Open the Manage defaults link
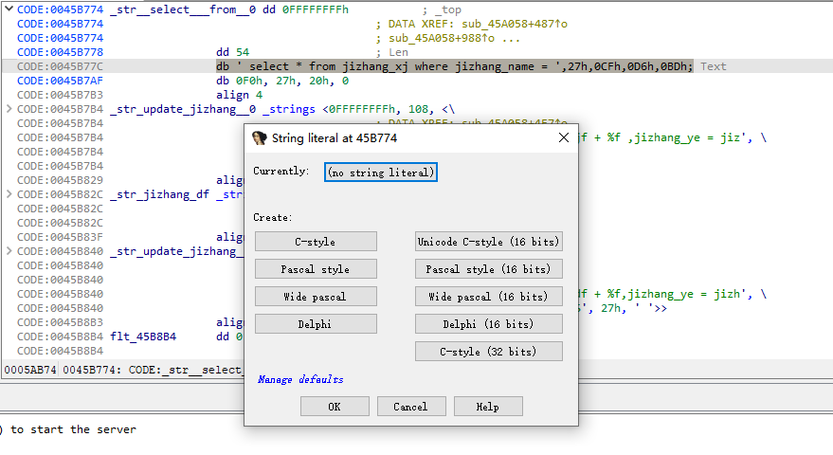Screen dimensions: 833x455 300,380
